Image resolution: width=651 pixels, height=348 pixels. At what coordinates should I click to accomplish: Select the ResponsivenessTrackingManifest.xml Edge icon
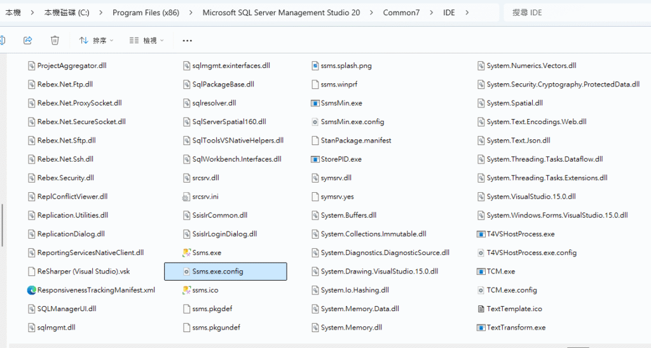click(x=32, y=290)
